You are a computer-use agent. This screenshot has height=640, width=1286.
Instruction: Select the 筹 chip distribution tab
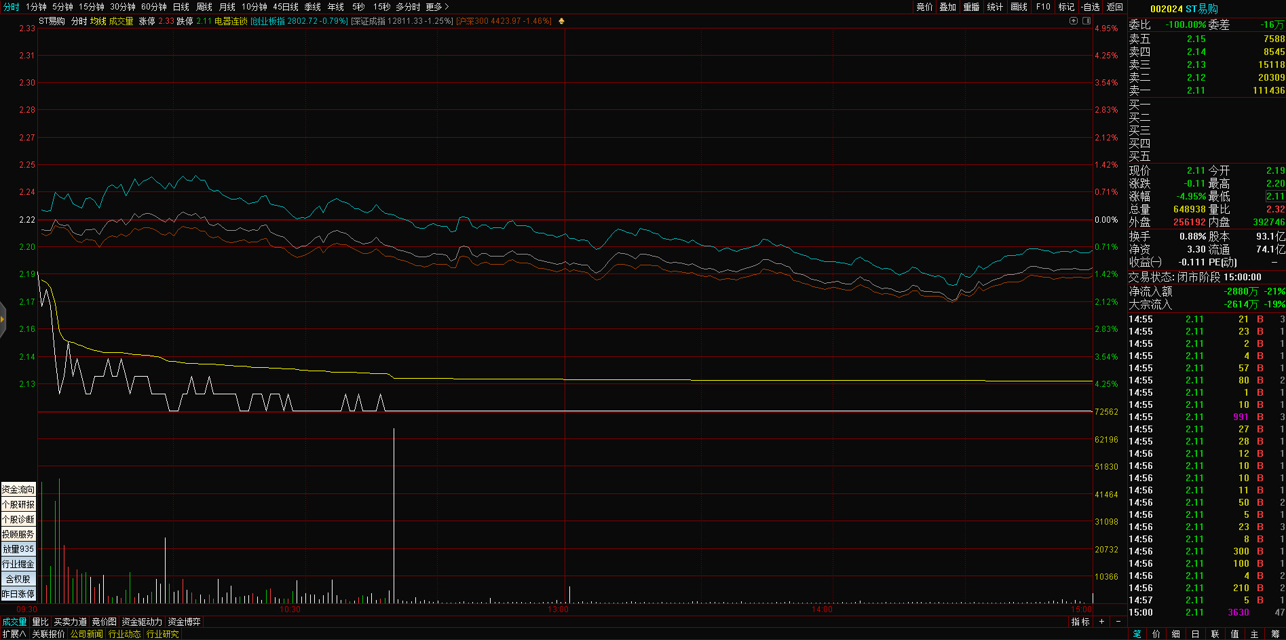coord(1275,634)
